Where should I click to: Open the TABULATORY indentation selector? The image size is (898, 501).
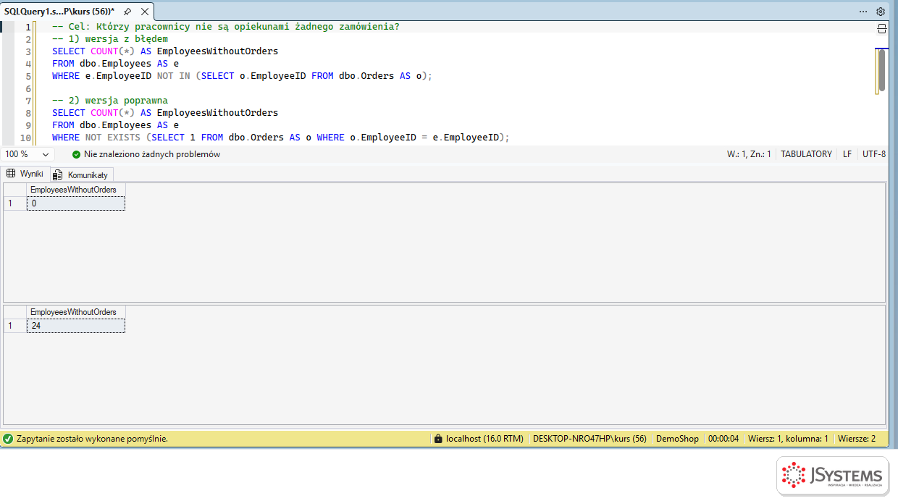tap(806, 154)
